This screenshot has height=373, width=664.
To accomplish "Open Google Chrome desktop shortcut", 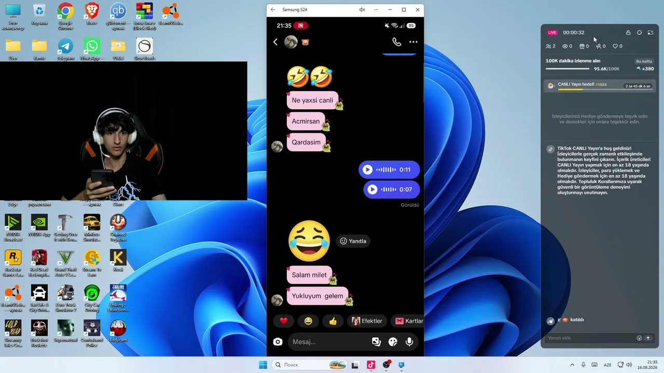I will point(65,16).
